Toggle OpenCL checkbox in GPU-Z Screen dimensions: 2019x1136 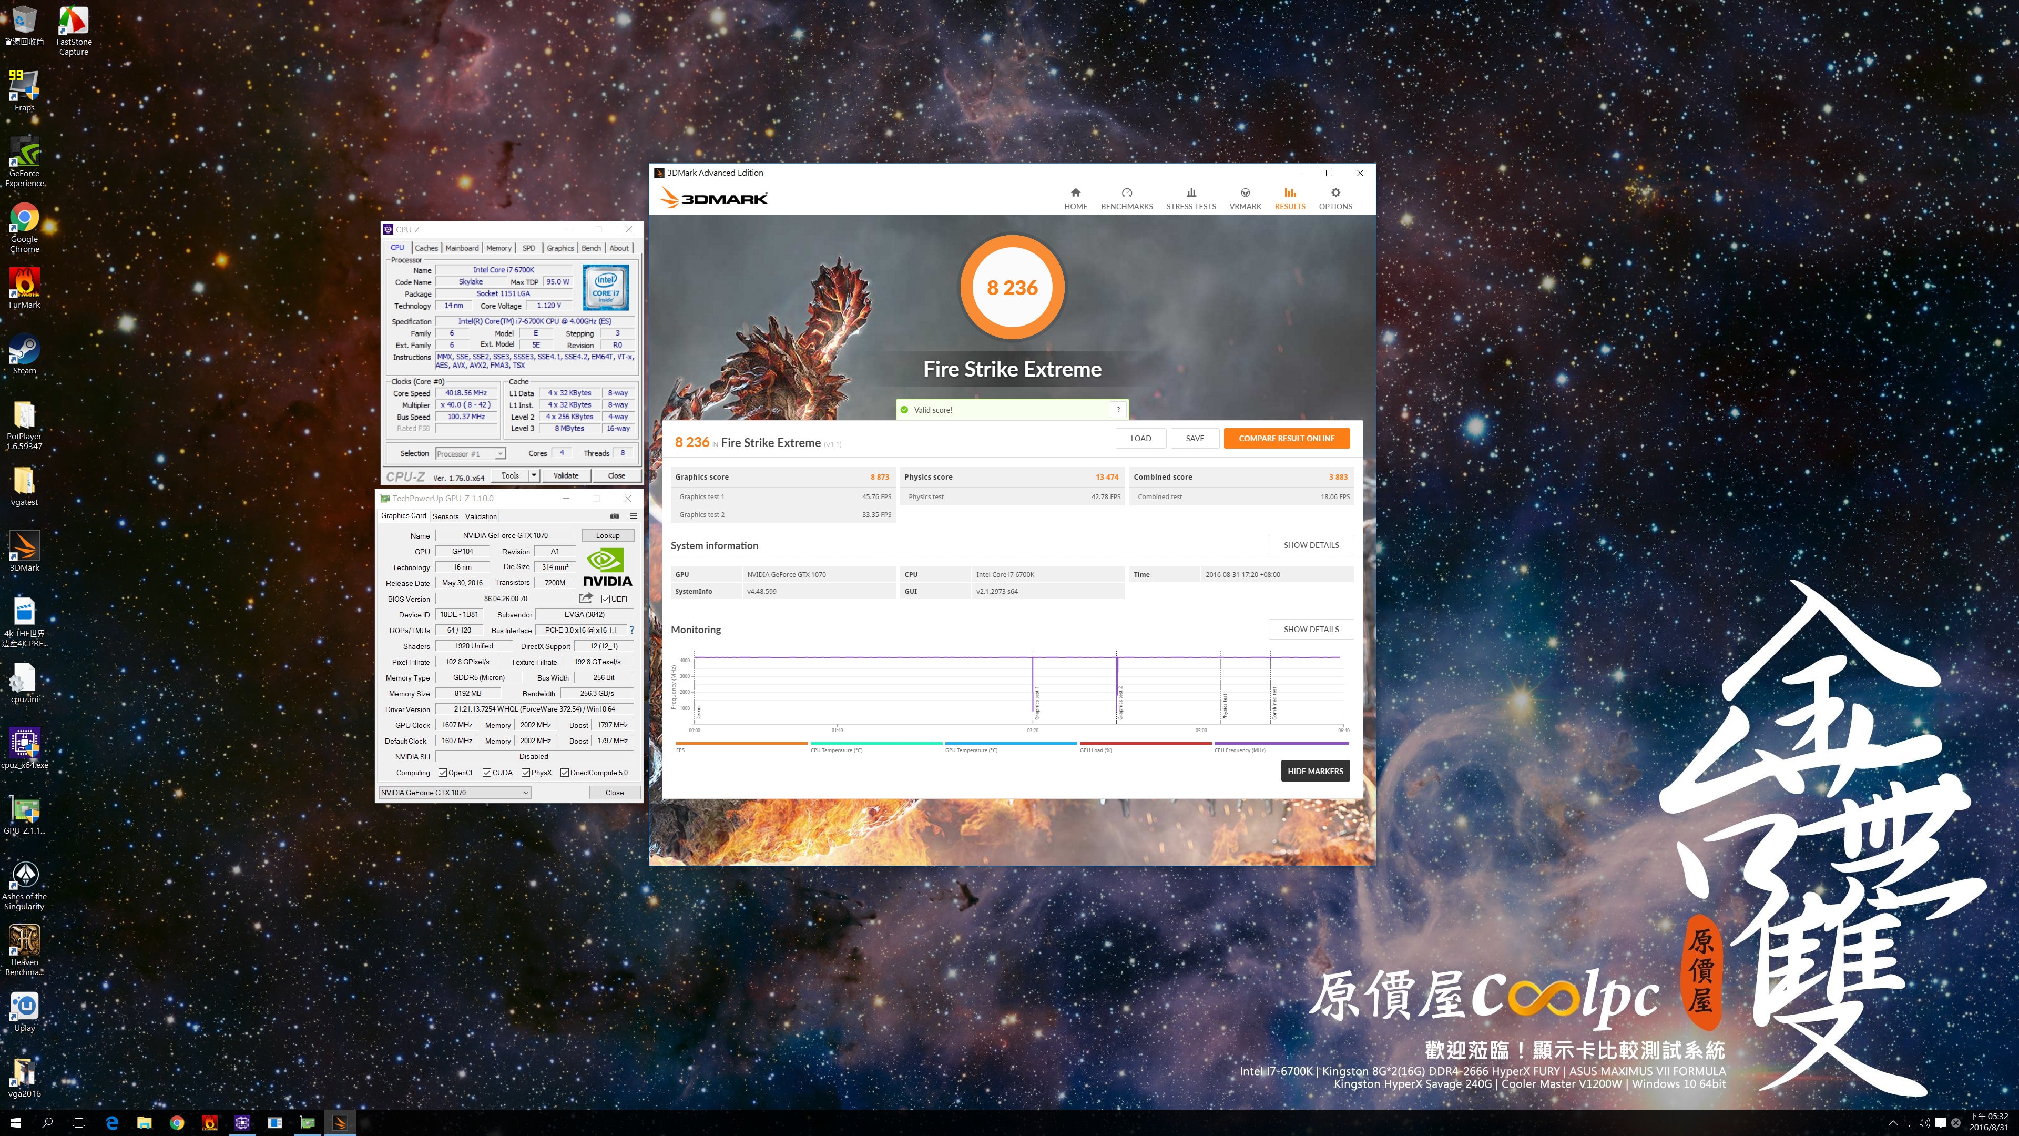pyautogui.click(x=442, y=772)
